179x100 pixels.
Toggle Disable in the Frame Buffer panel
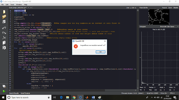click(176, 8)
